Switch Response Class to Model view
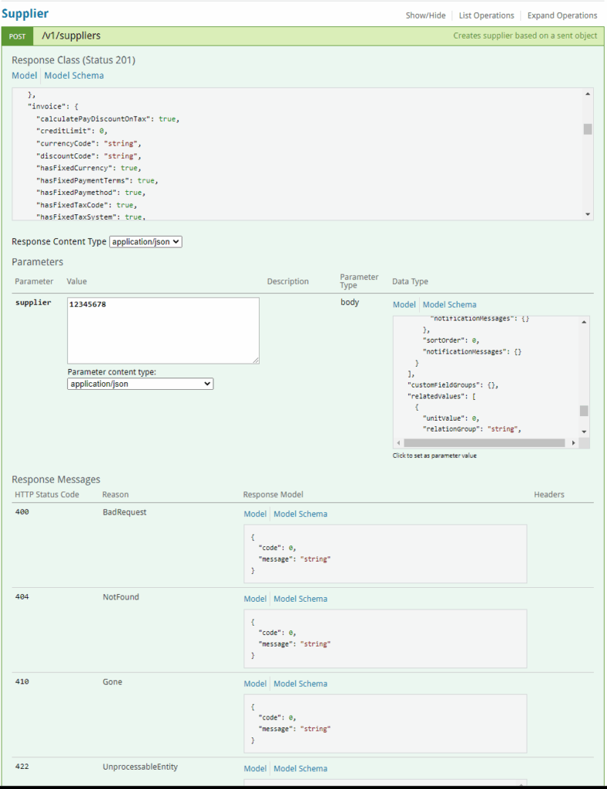Screen dimensions: 607x789 [24, 76]
